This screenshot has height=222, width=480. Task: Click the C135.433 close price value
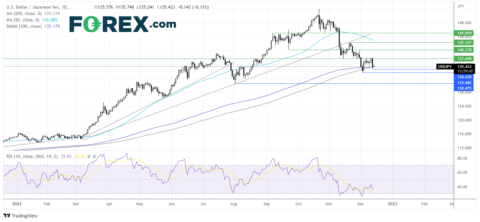tap(166, 7)
